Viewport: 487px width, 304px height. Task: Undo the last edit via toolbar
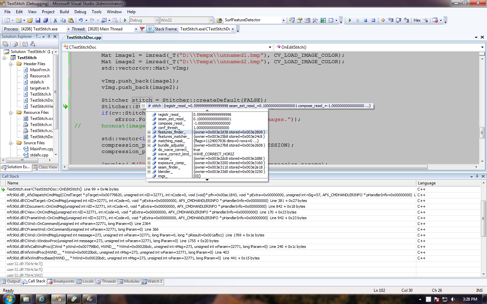pyautogui.click(x=80, y=20)
